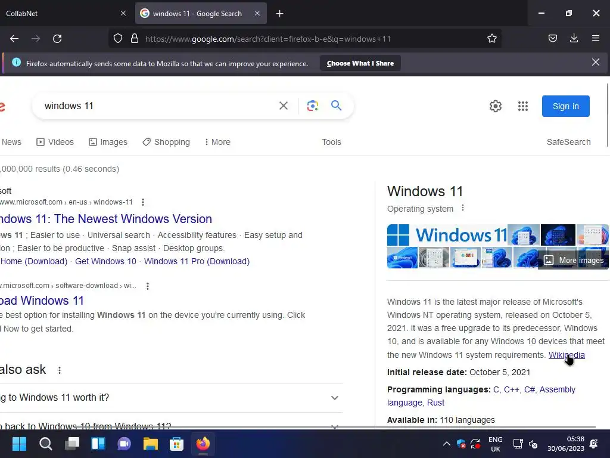Open the search Tools options
Screen dimensions: 610x458
(x=331, y=142)
